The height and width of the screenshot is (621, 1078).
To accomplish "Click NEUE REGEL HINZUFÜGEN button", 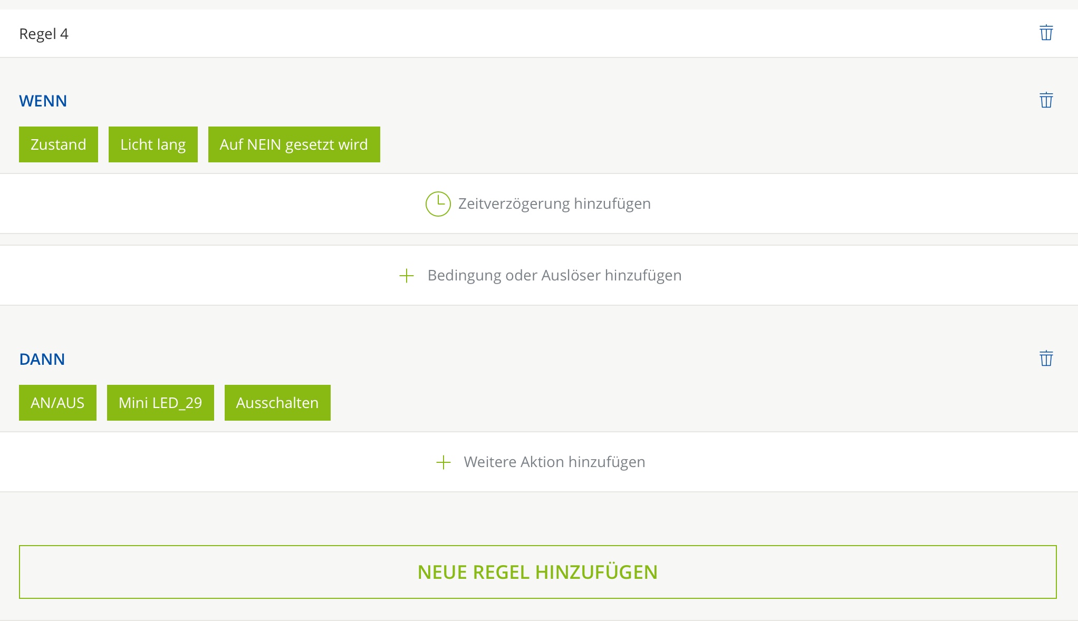I will point(537,572).
